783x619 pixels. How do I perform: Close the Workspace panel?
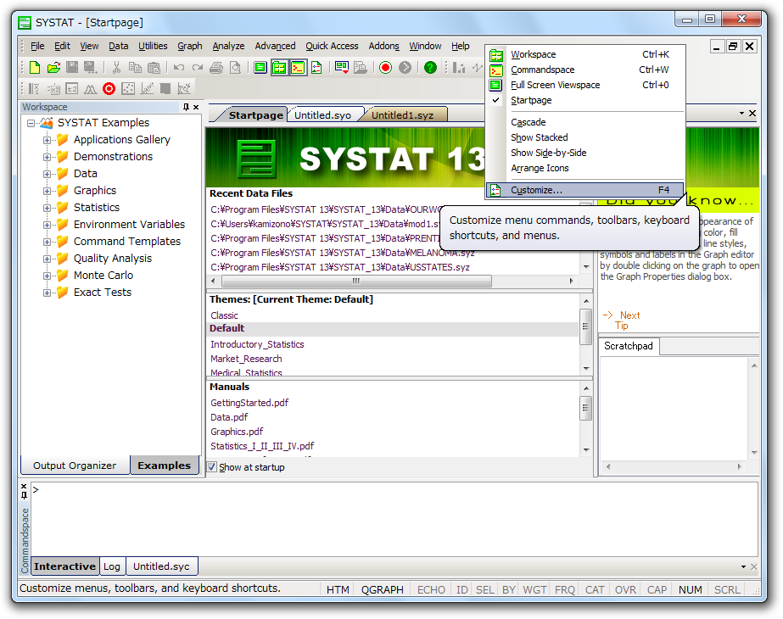[x=196, y=107]
